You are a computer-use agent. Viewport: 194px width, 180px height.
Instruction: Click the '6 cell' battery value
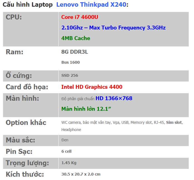[x=66, y=151]
